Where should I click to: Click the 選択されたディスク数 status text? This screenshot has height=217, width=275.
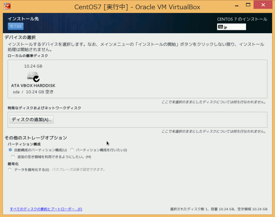coord(218,209)
